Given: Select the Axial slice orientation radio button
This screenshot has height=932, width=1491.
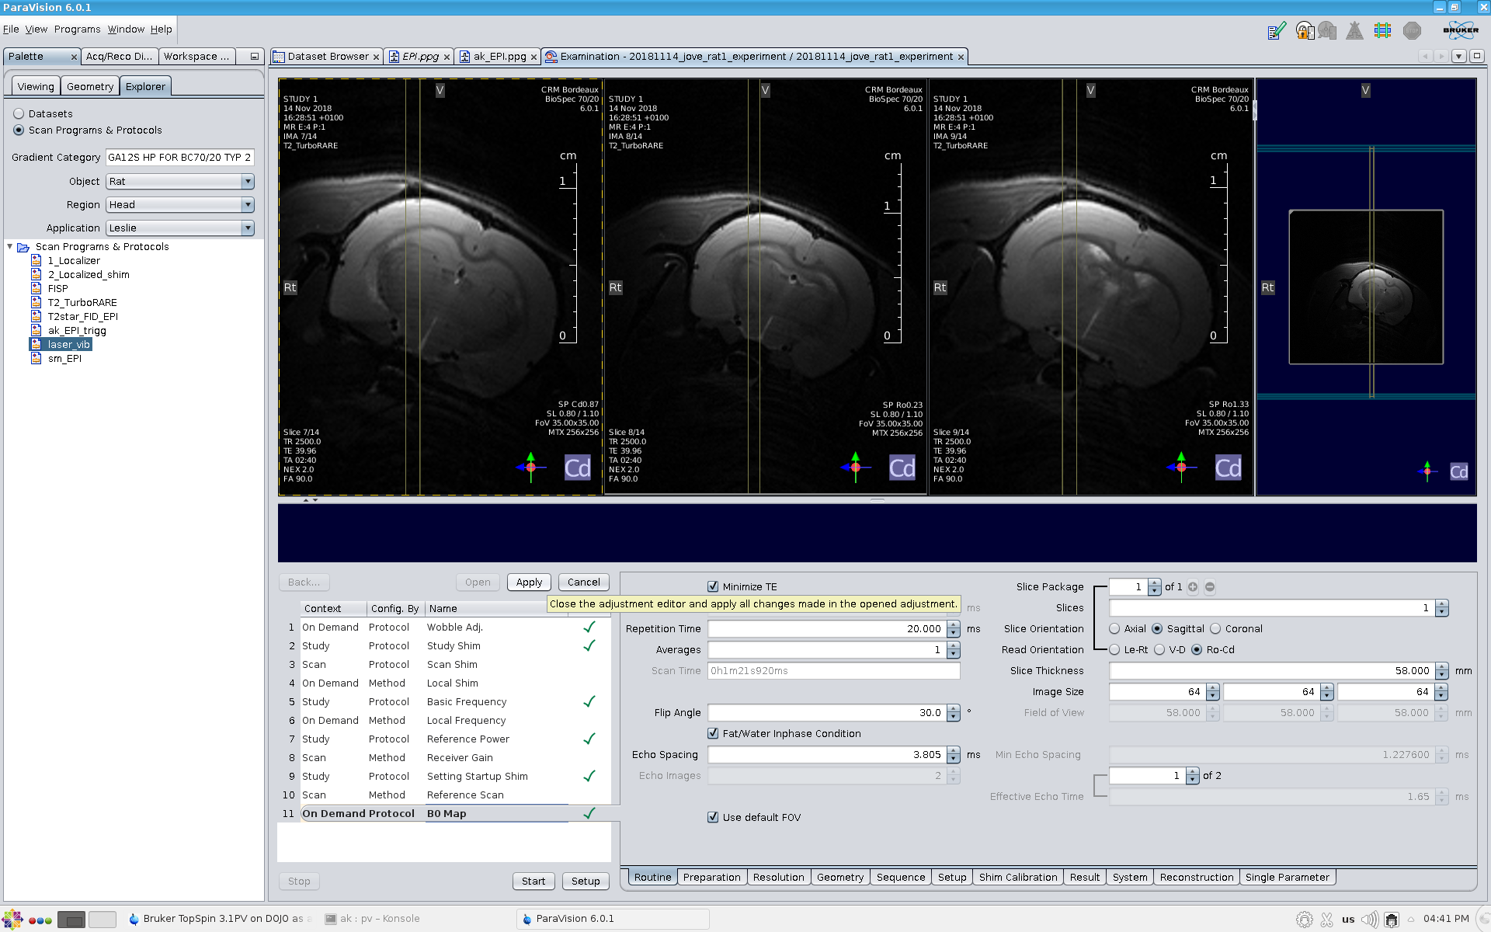Looking at the screenshot, I should click(1115, 629).
